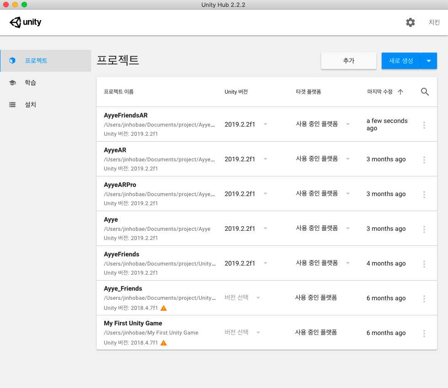
Task: Open the target platform dropdown for AyyeAR
Action: [x=323, y=159]
